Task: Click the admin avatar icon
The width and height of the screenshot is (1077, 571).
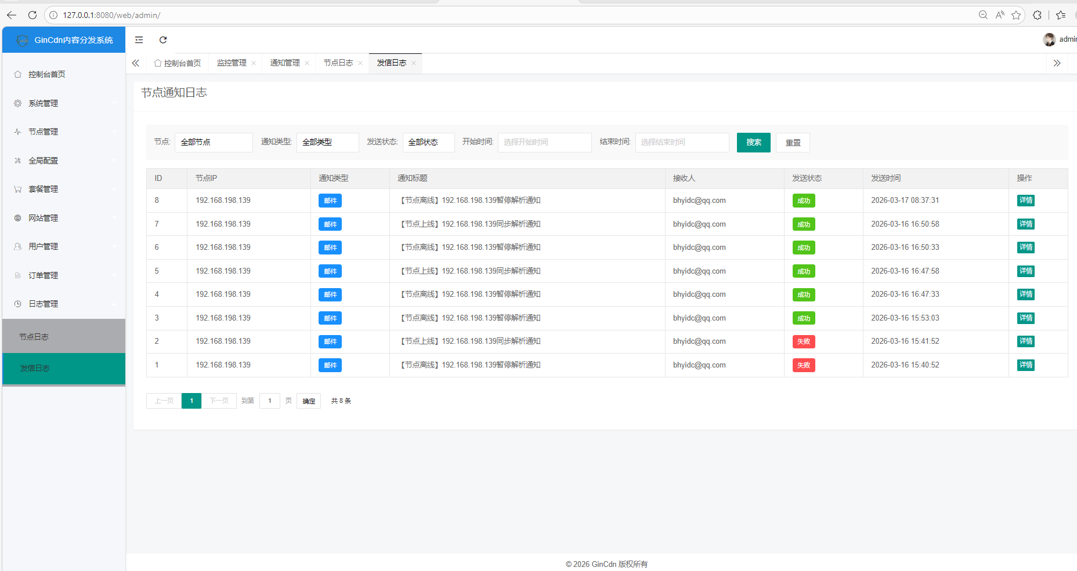Action: [x=1049, y=39]
